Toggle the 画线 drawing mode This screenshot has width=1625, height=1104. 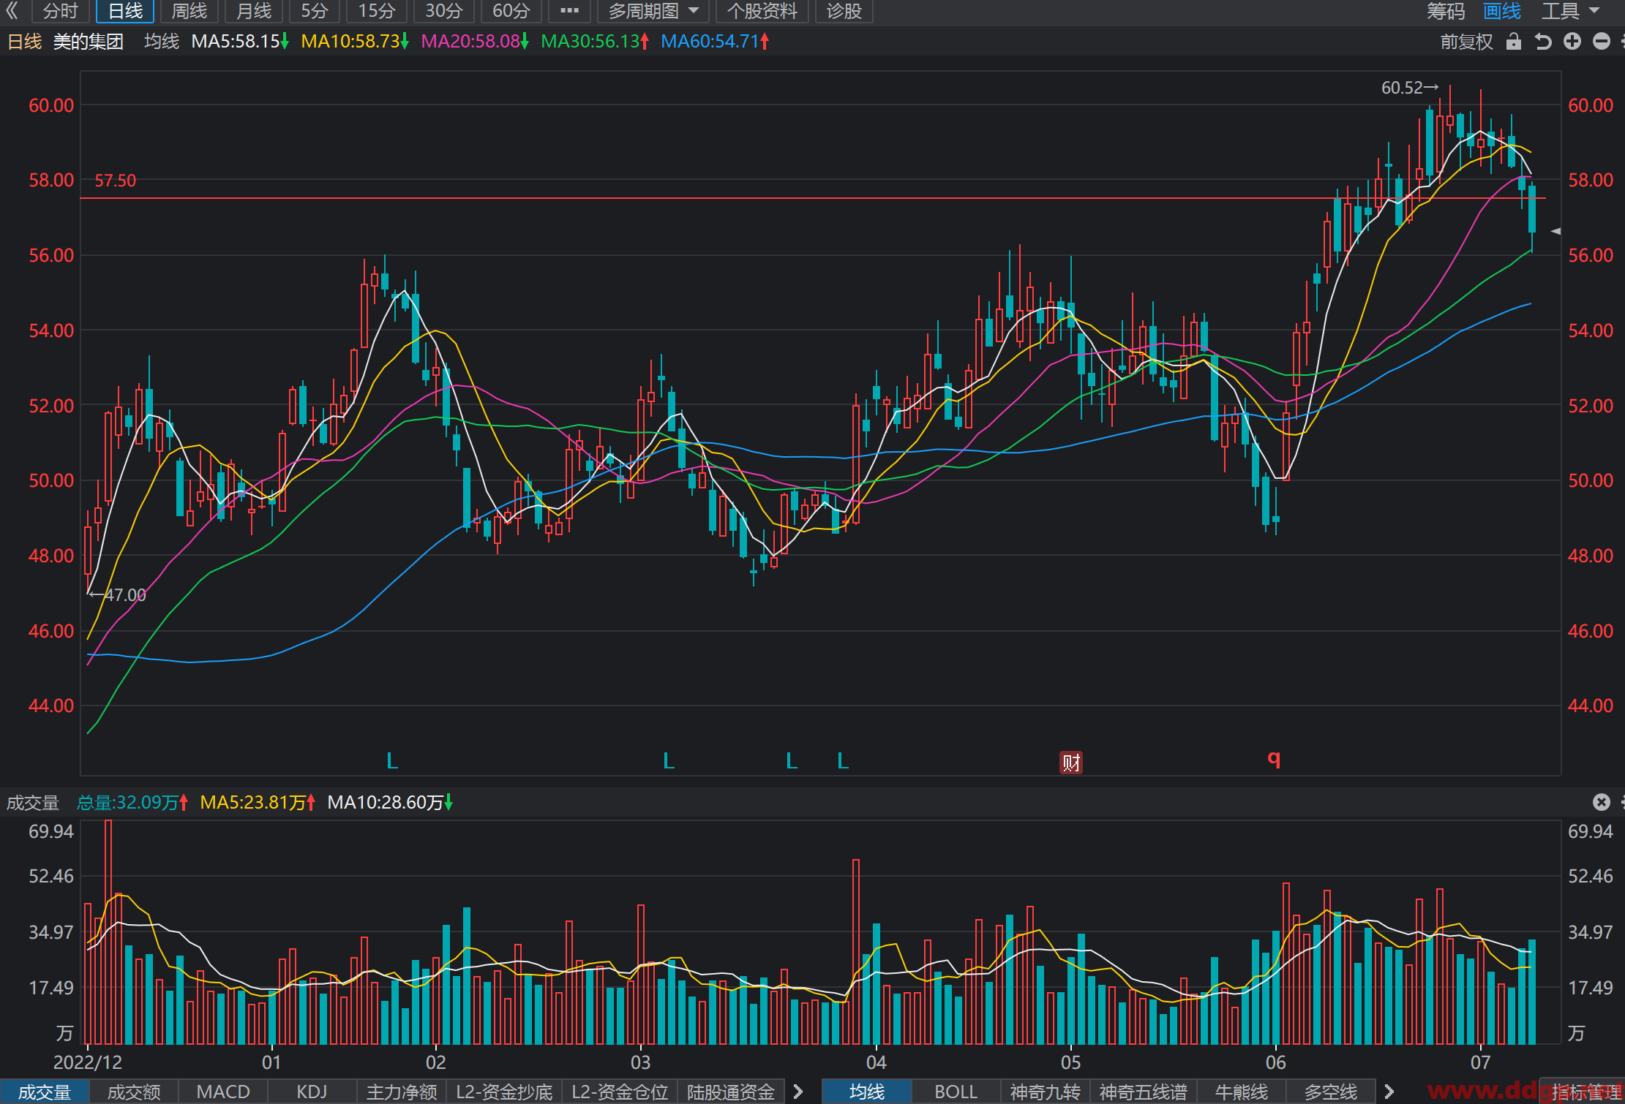tap(1502, 11)
